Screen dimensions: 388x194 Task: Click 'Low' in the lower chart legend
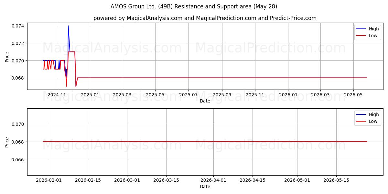click(x=373, y=121)
